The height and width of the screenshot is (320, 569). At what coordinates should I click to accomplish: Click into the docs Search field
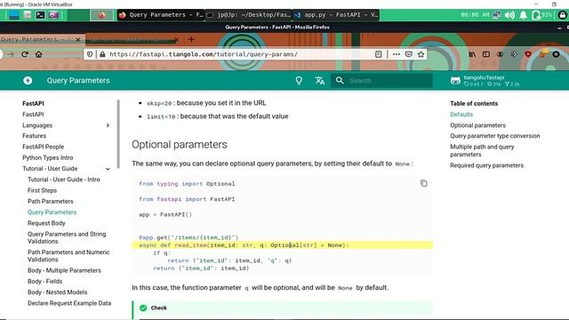click(381, 81)
